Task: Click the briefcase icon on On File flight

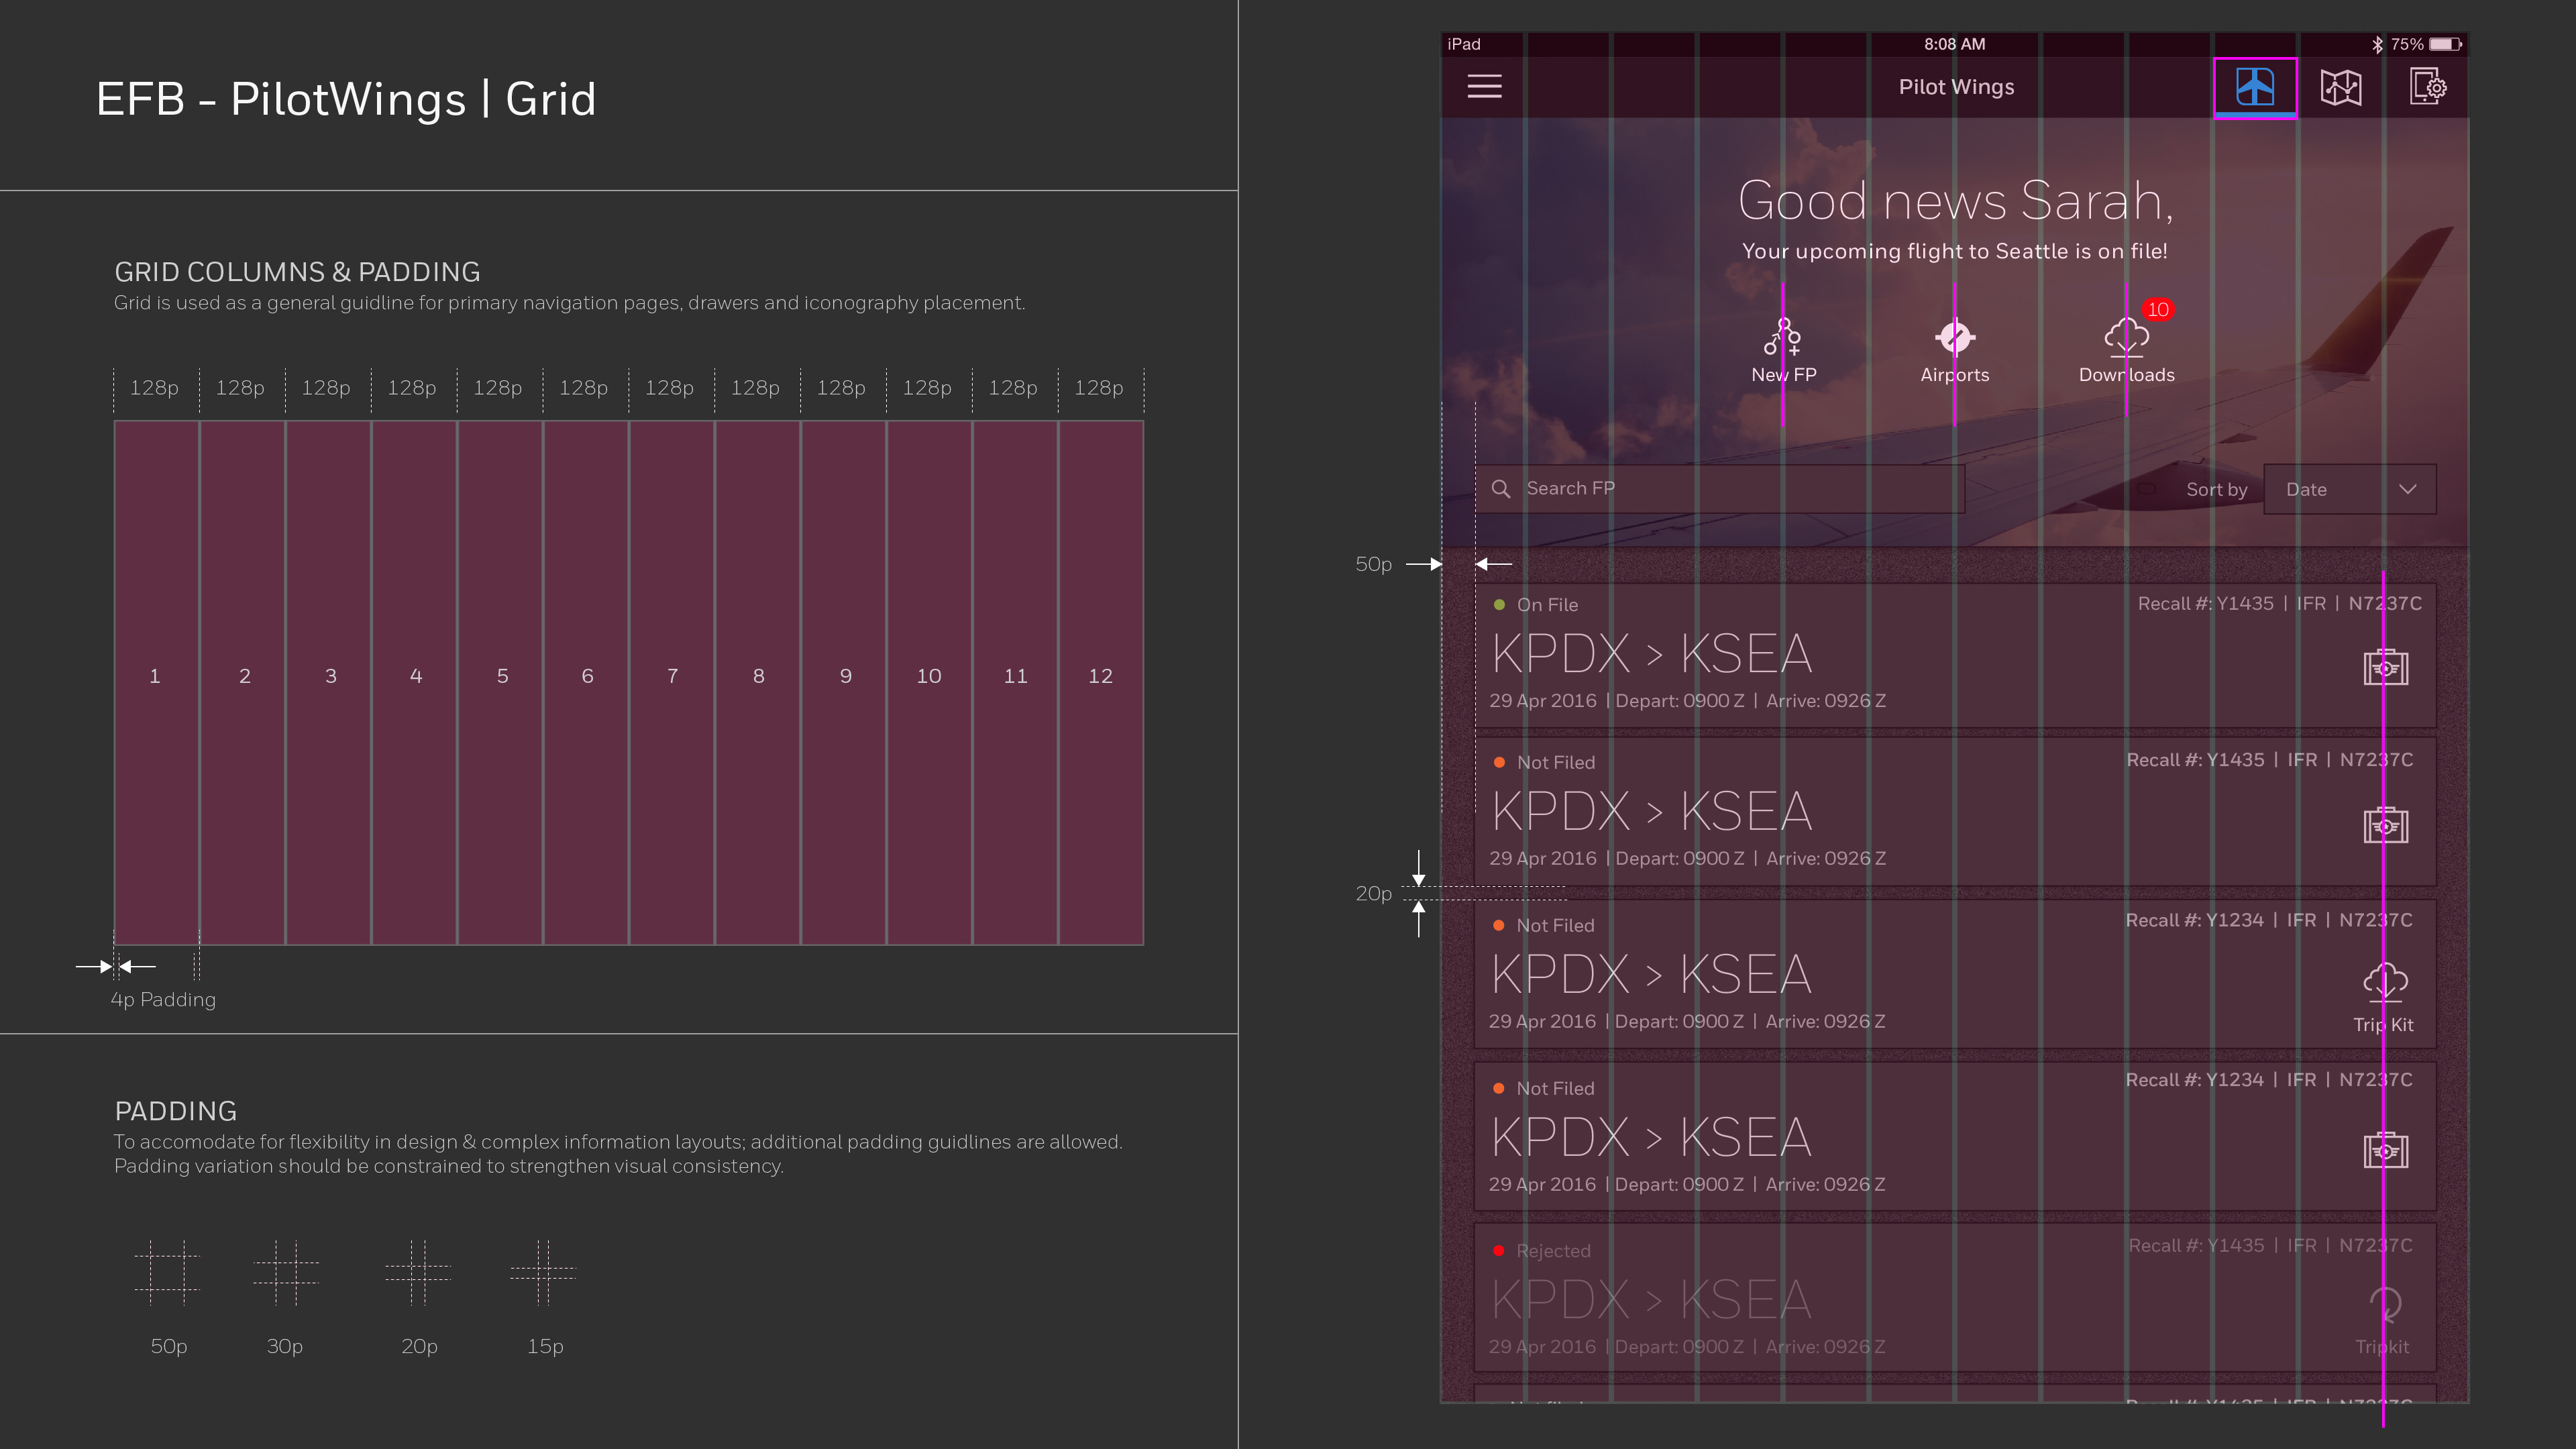Action: (2385, 667)
